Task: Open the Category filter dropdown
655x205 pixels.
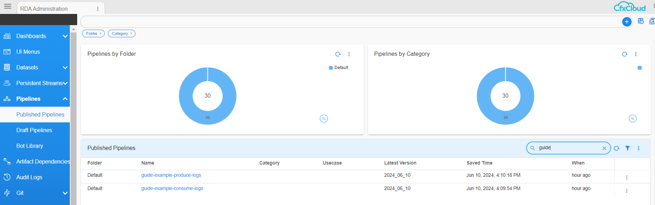Action: (122, 33)
